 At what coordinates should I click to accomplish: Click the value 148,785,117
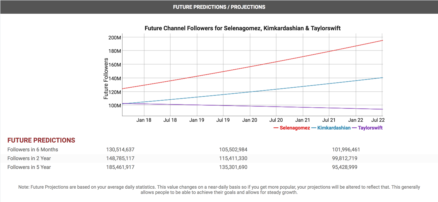click(x=120, y=158)
